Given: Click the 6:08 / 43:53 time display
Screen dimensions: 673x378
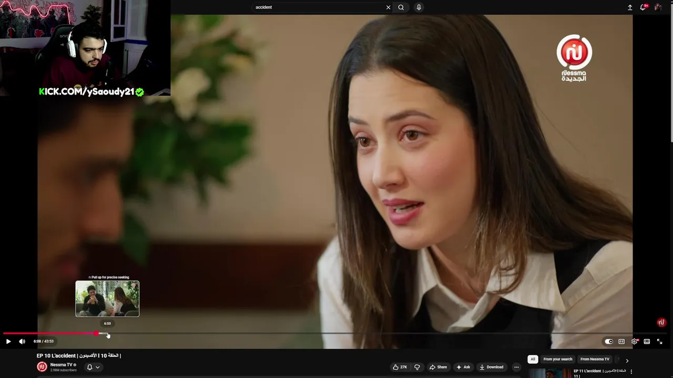Looking at the screenshot, I should point(44,341).
